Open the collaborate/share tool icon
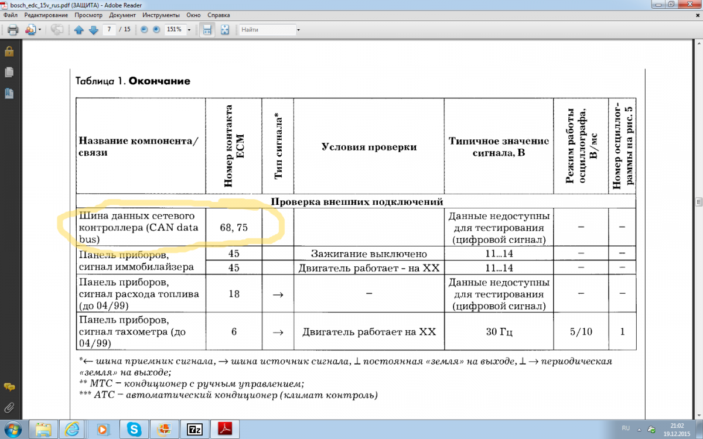Image resolution: width=703 pixels, height=439 pixels. 30,29
